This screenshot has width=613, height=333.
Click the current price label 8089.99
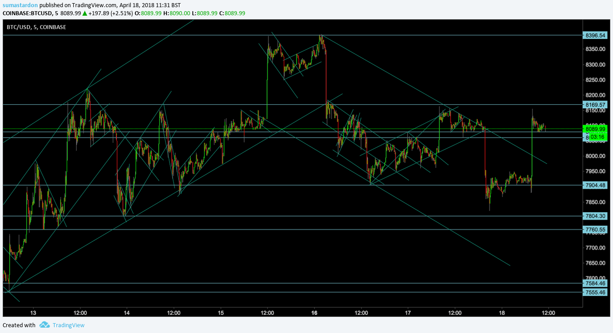[595, 129]
